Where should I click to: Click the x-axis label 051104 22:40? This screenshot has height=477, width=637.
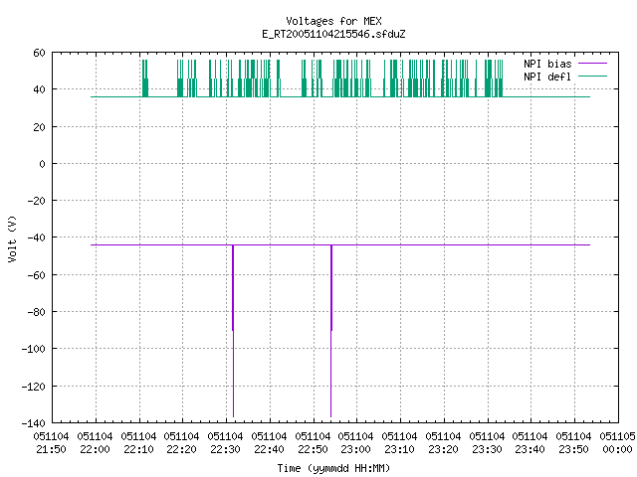[269, 443]
